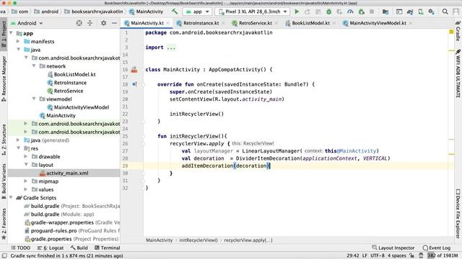
Task: Run the app with green play button
Action: click(297, 12)
